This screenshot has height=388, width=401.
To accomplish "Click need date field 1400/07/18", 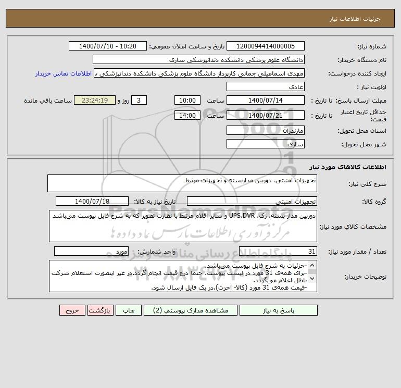I will coord(92,201).
